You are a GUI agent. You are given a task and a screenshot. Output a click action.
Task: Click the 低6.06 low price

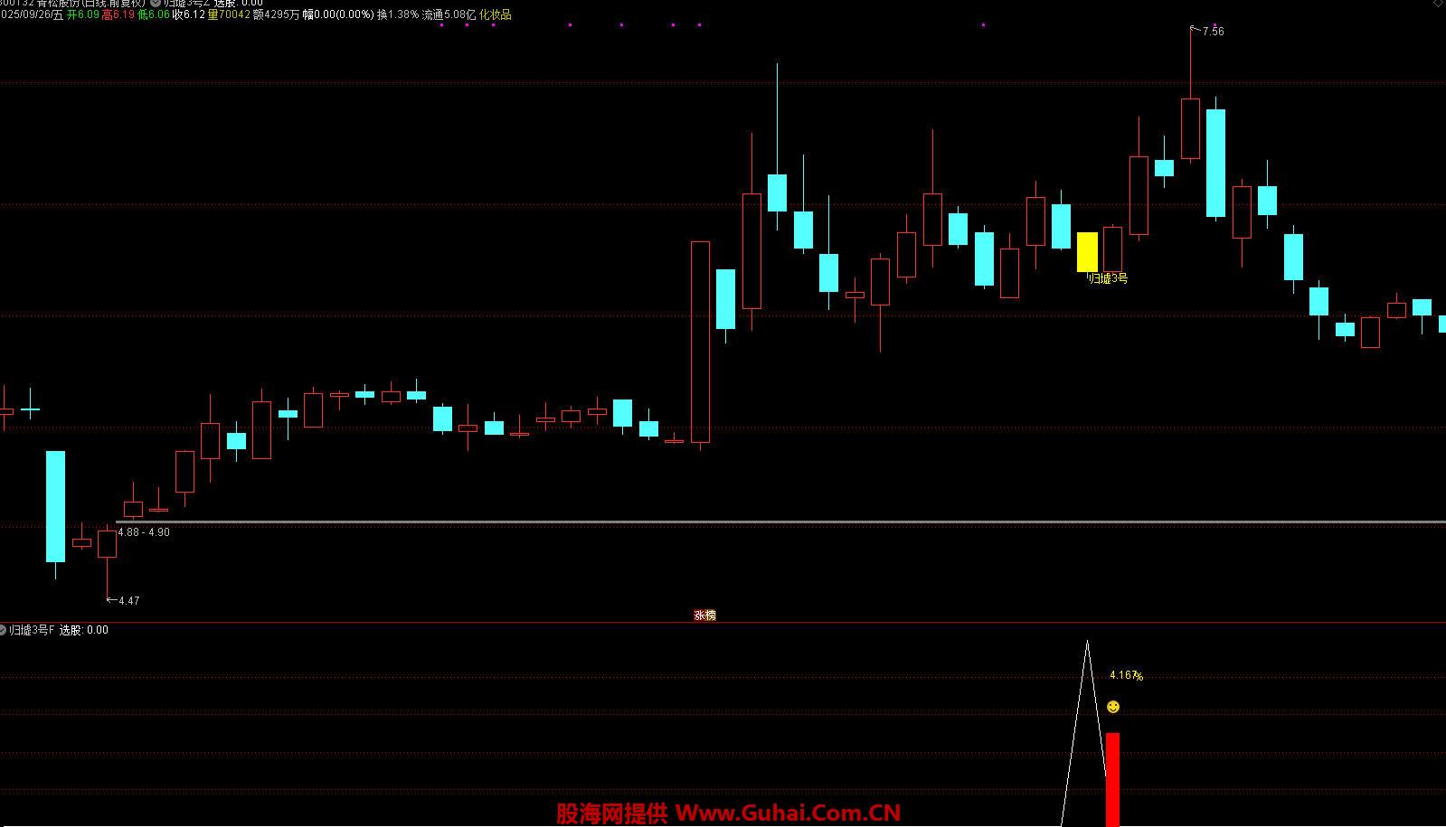point(154,14)
